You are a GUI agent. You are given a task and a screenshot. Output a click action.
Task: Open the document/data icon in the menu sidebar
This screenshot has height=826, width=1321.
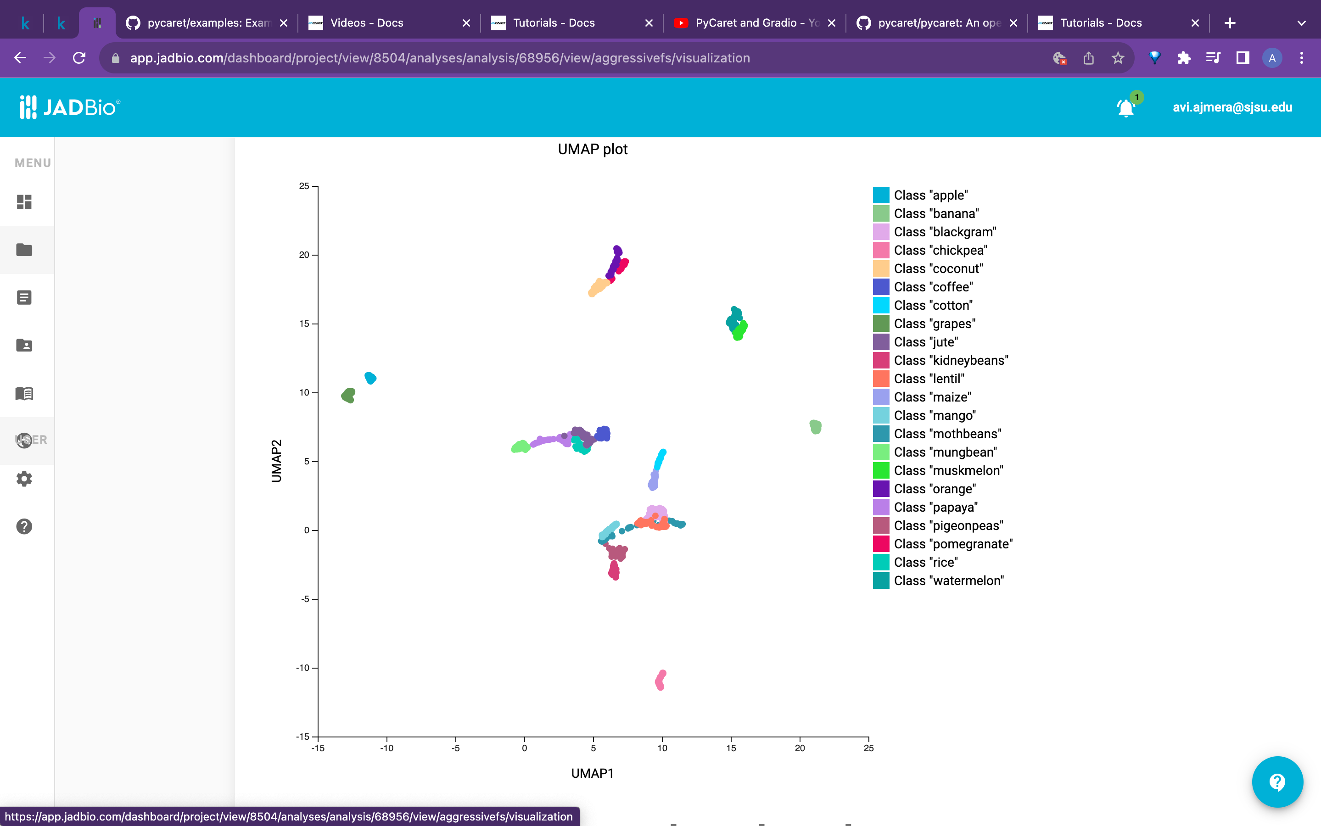(24, 297)
